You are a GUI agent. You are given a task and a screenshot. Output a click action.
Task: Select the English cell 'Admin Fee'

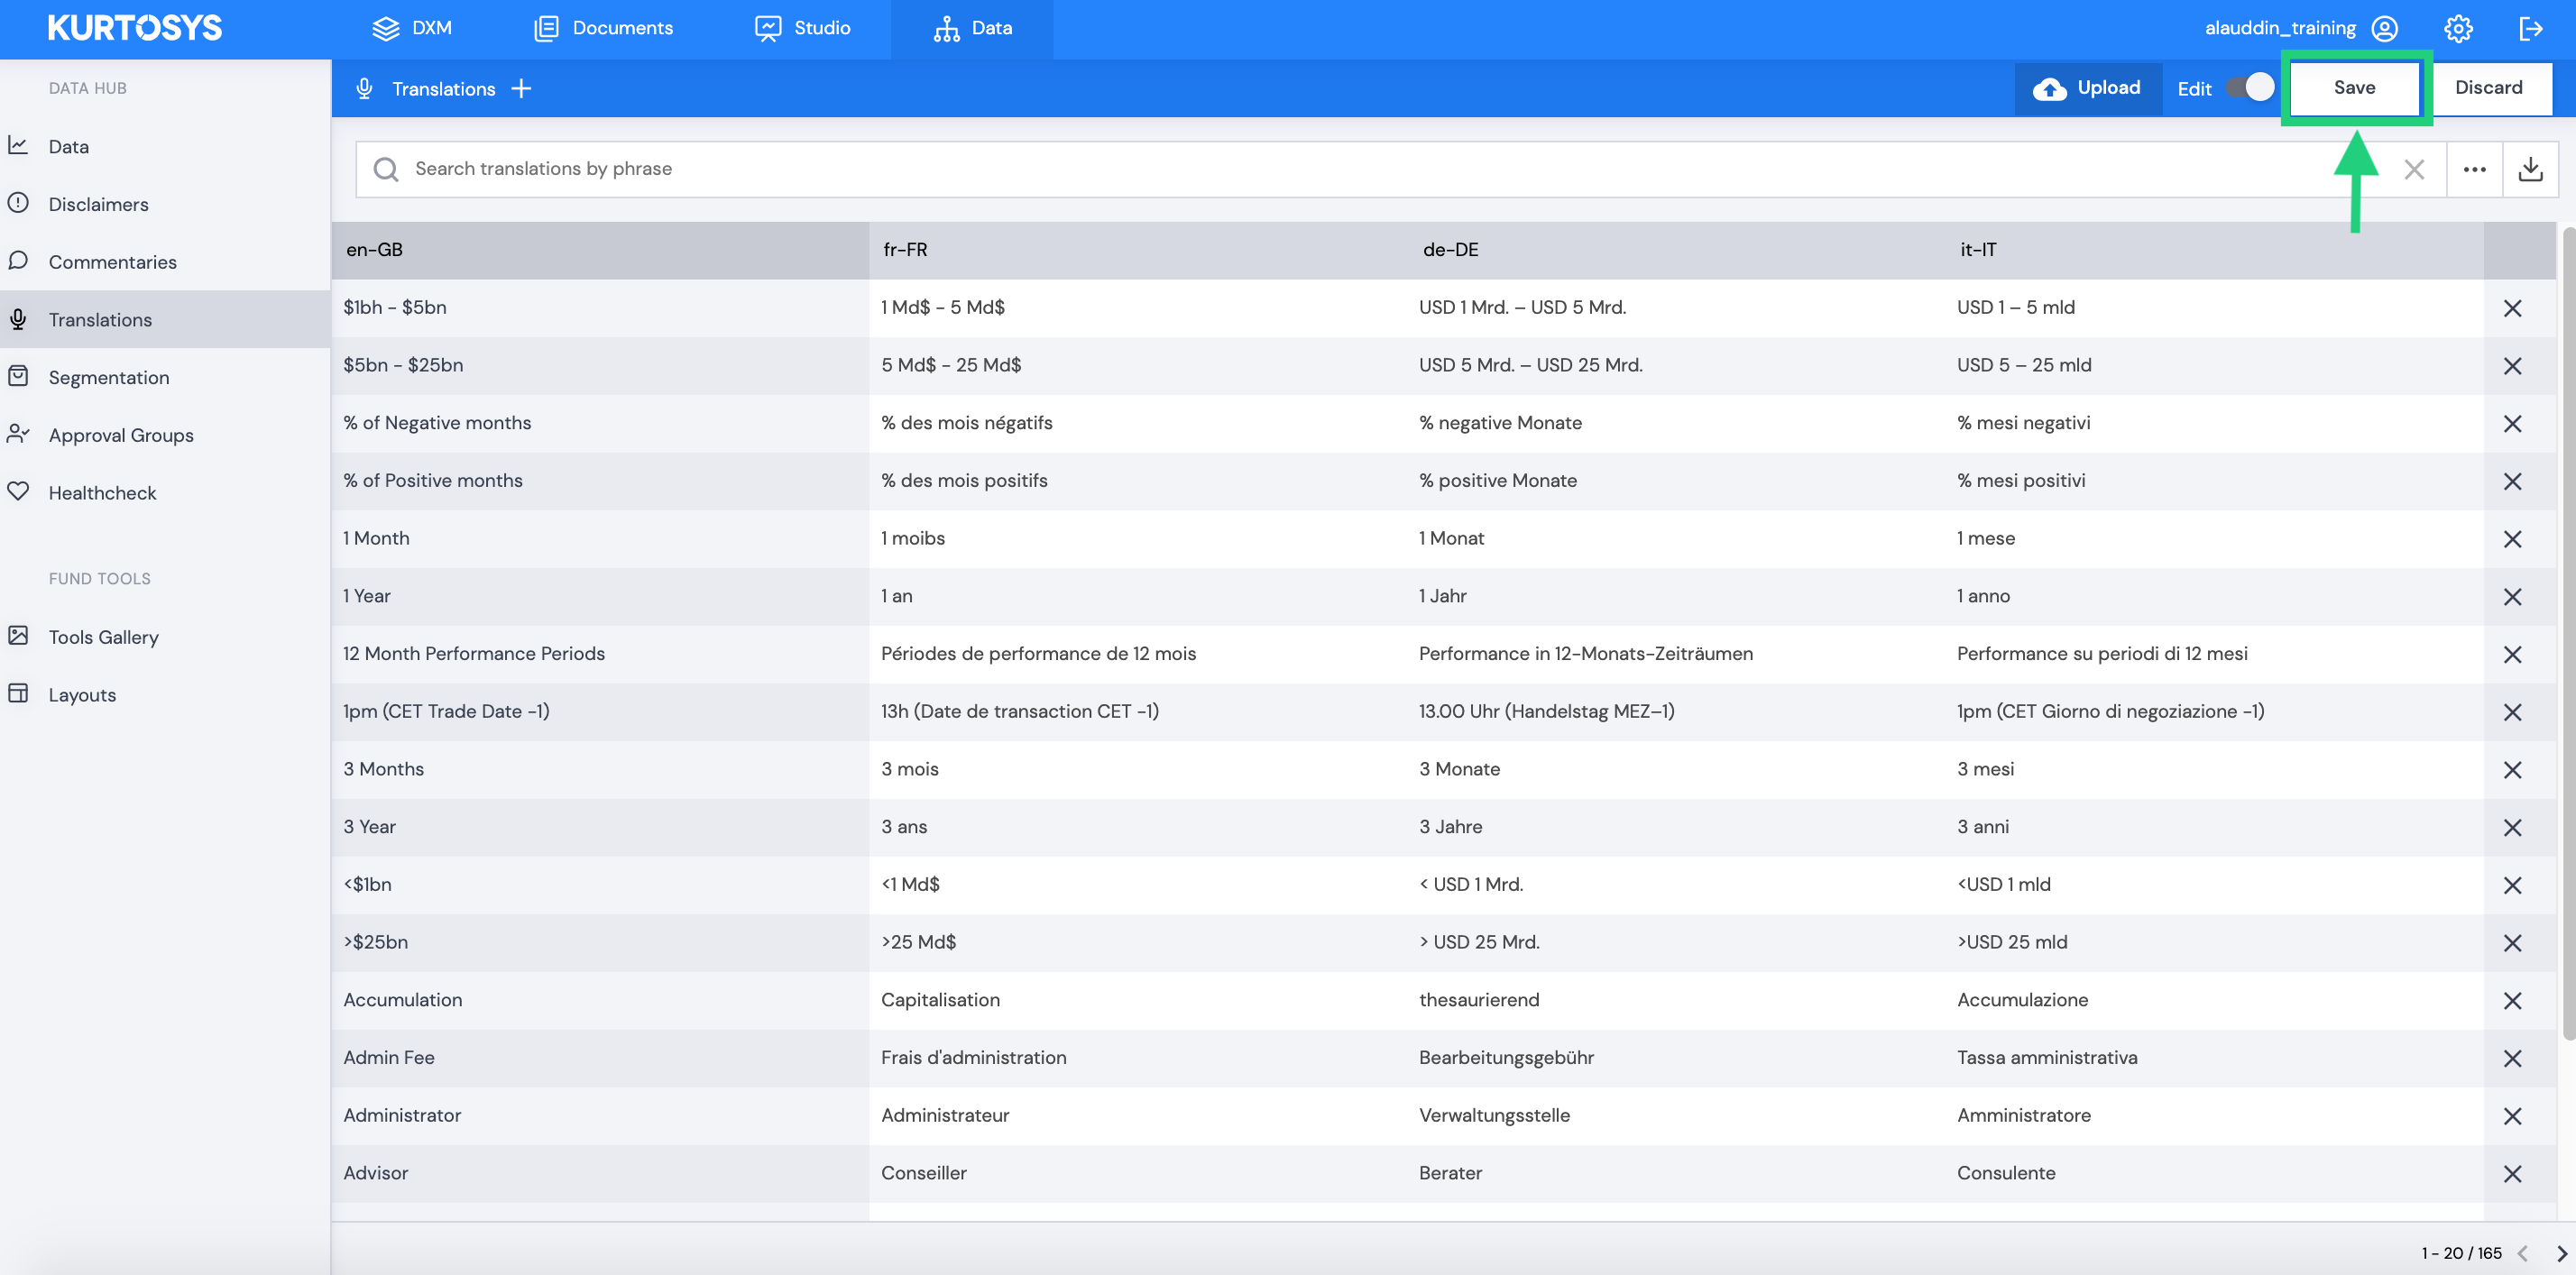[600, 1058]
